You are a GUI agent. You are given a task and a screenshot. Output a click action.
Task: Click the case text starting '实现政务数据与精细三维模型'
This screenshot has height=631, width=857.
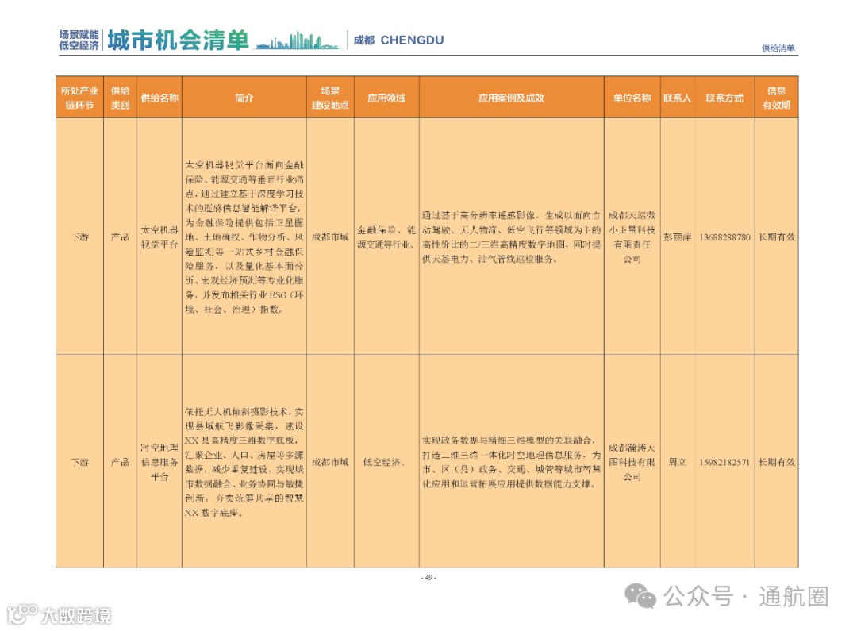511,462
